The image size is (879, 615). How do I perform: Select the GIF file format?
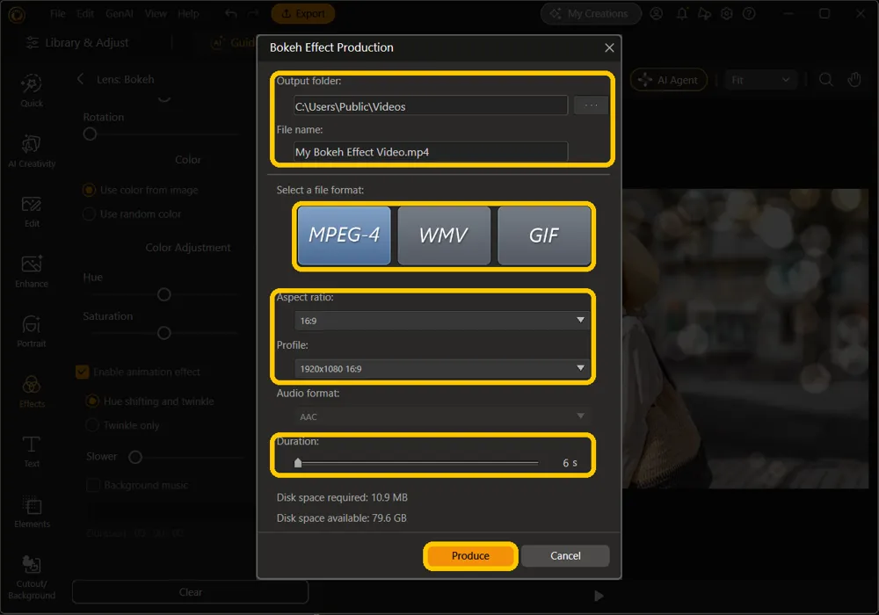pyautogui.click(x=544, y=235)
